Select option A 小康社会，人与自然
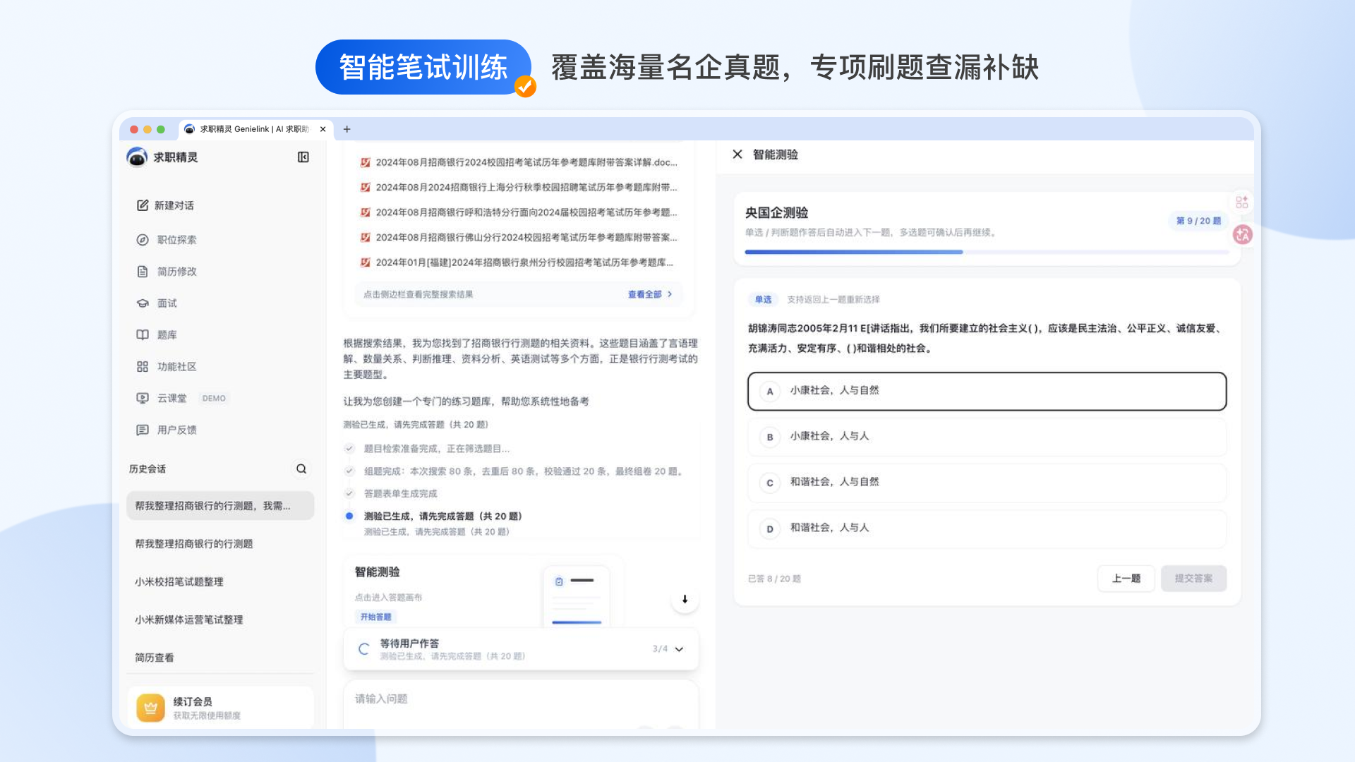 (x=987, y=392)
